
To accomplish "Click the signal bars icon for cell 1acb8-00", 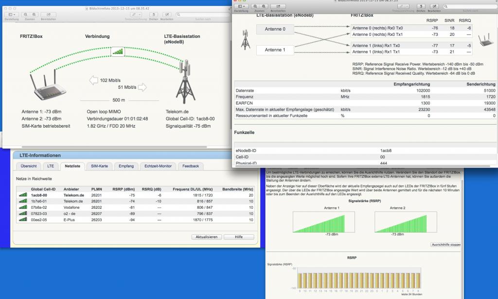I will click(23, 195).
